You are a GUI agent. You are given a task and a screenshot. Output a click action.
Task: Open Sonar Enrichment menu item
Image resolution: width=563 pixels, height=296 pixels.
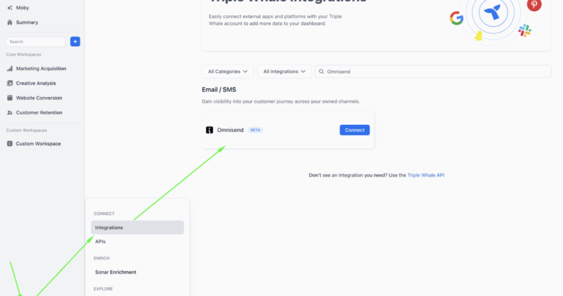pos(116,272)
